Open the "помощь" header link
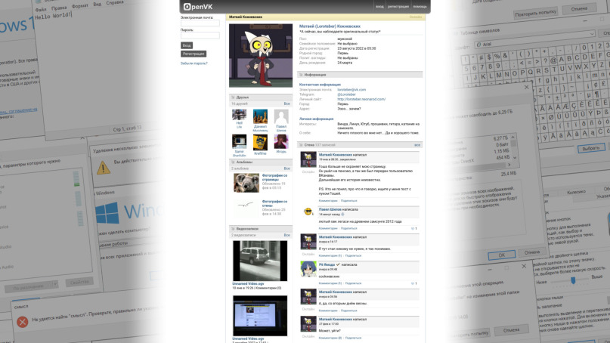The height and width of the screenshot is (343, 610). (x=420, y=7)
